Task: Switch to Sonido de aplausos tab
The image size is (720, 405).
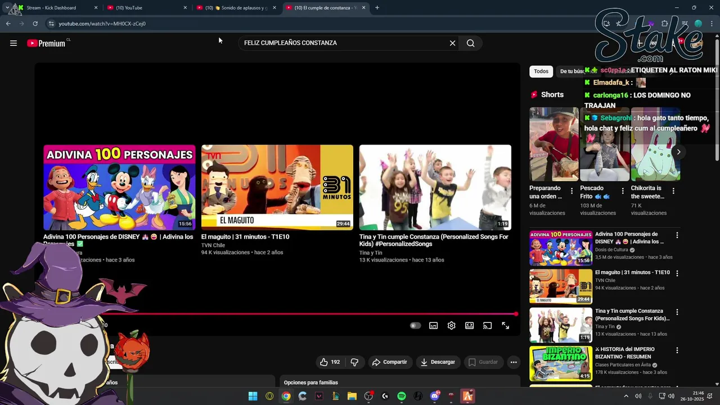Action: (236, 8)
